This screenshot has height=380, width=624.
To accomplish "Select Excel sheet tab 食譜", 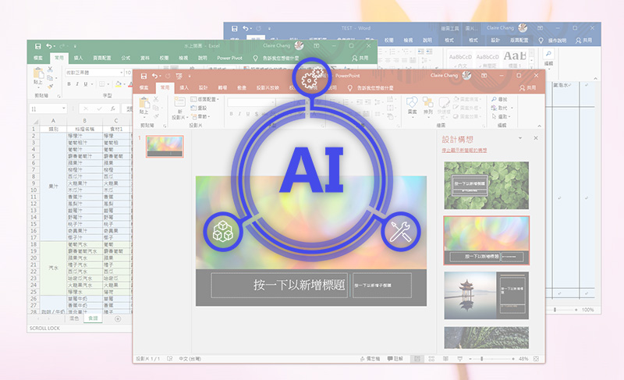I will [93, 318].
